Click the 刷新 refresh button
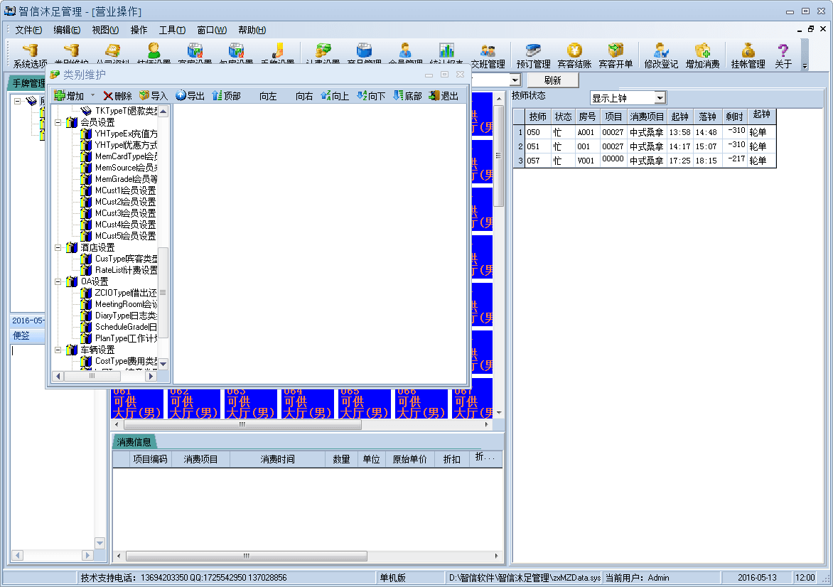Image resolution: width=833 pixels, height=587 pixels. pyautogui.click(x=552, y=80)
